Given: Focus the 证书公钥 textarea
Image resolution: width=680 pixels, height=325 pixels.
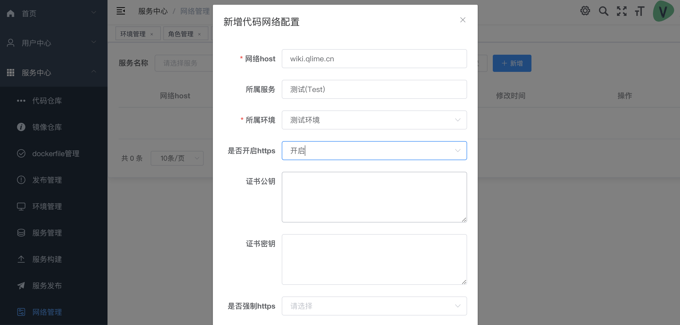Looking at the screenshot, I should point(374,197).
